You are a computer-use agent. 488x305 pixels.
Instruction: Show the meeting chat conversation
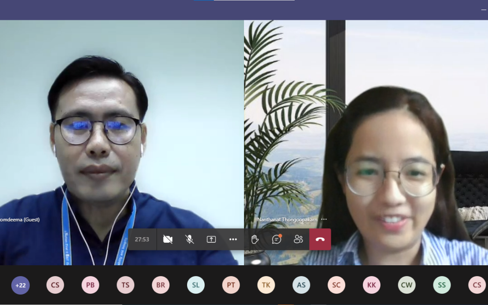[277, 239]
